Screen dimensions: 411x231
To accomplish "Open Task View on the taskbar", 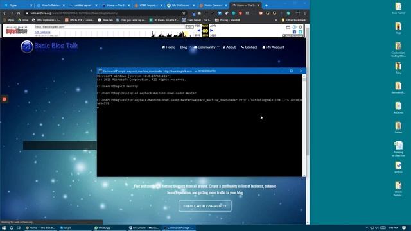I will (19, 228).
